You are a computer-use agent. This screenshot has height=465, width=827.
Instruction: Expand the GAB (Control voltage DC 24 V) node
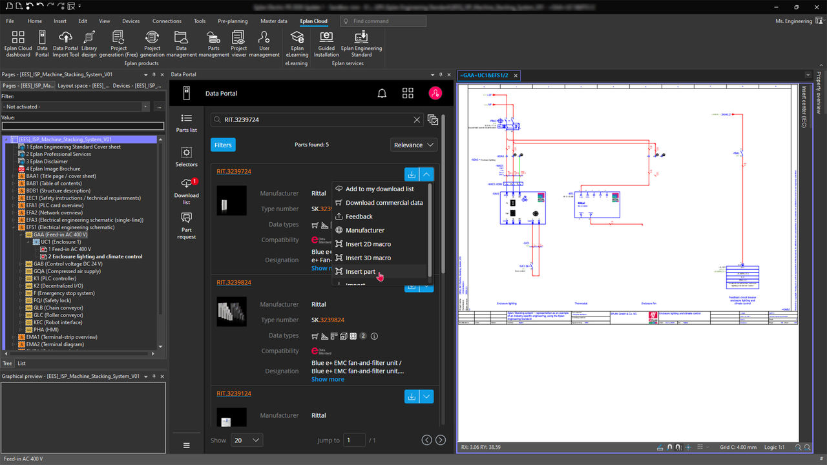21,264
